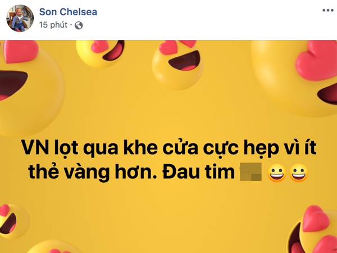Click the Son Chelsea name link

coord(68,12)
